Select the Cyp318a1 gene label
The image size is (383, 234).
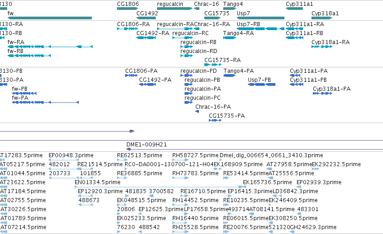tap(325, 13)
